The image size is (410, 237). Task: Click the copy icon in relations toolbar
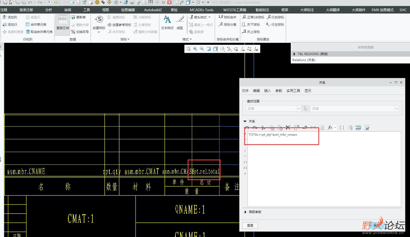coord(272,128)
